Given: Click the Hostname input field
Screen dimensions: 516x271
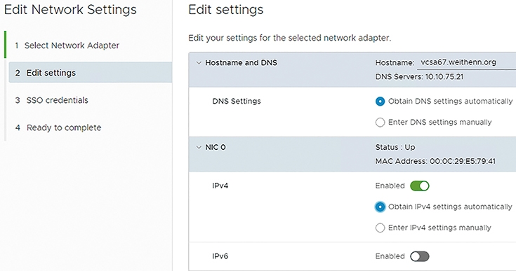Looking at the screenshot, I should pyautogui.click(x=466, y=62).
